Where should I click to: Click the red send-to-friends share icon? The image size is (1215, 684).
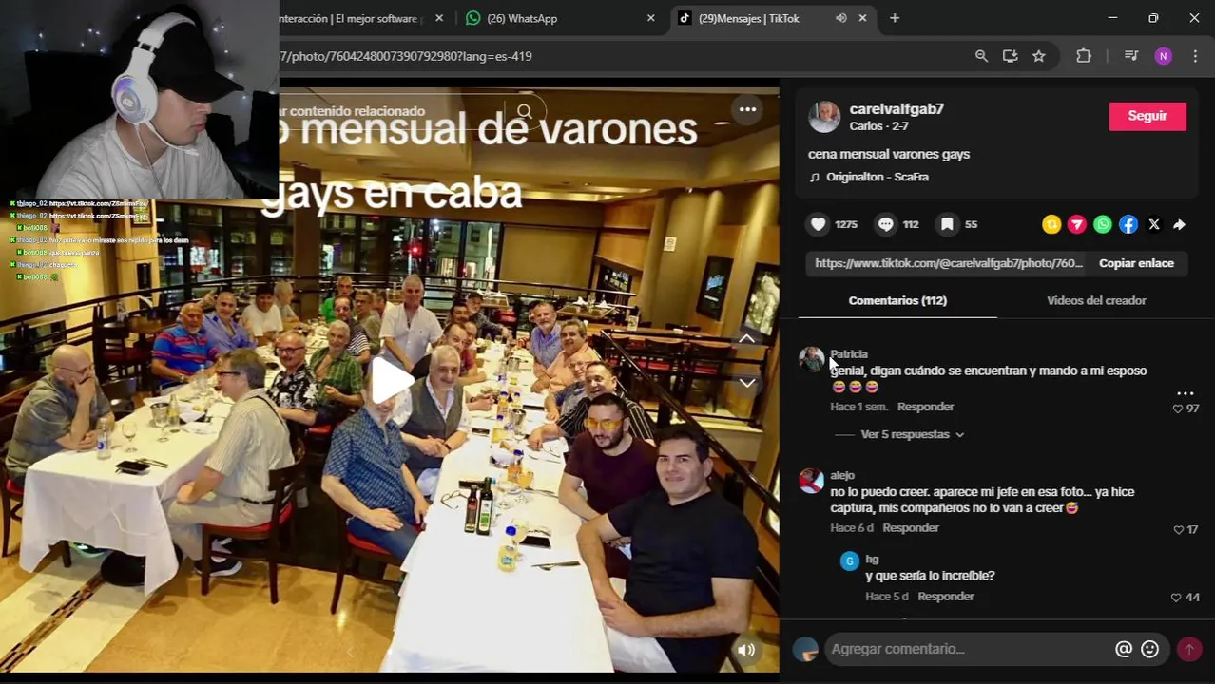pos(1077,224)
